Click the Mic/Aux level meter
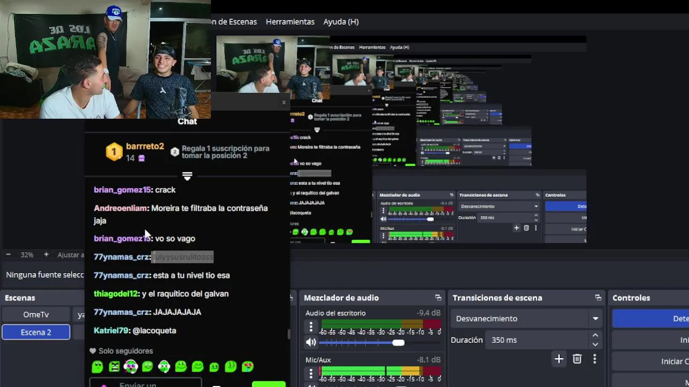Image resolution: width=689 pixels, height=387 pixels. pos(381,371)
